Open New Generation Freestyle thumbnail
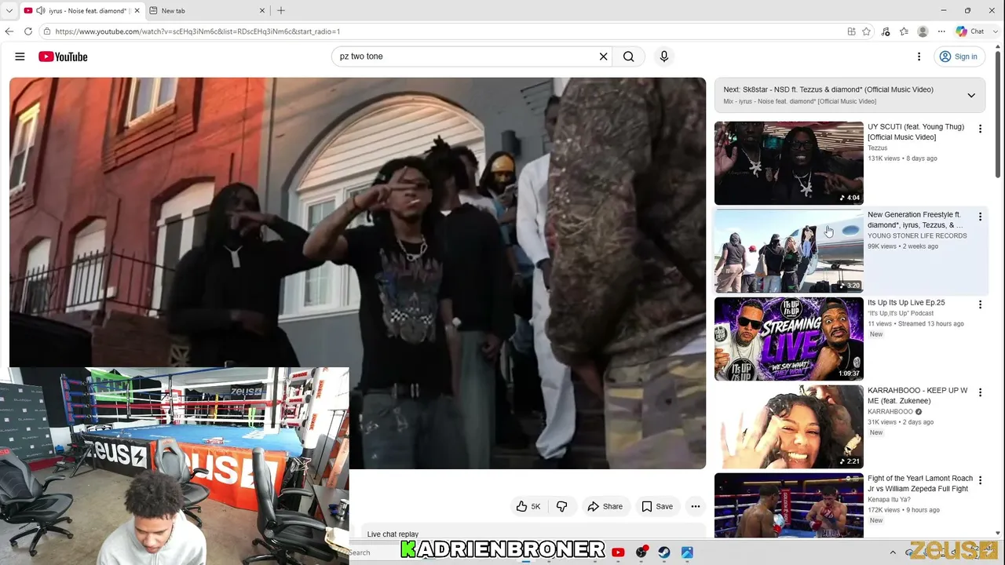 (x=788, y=251)
